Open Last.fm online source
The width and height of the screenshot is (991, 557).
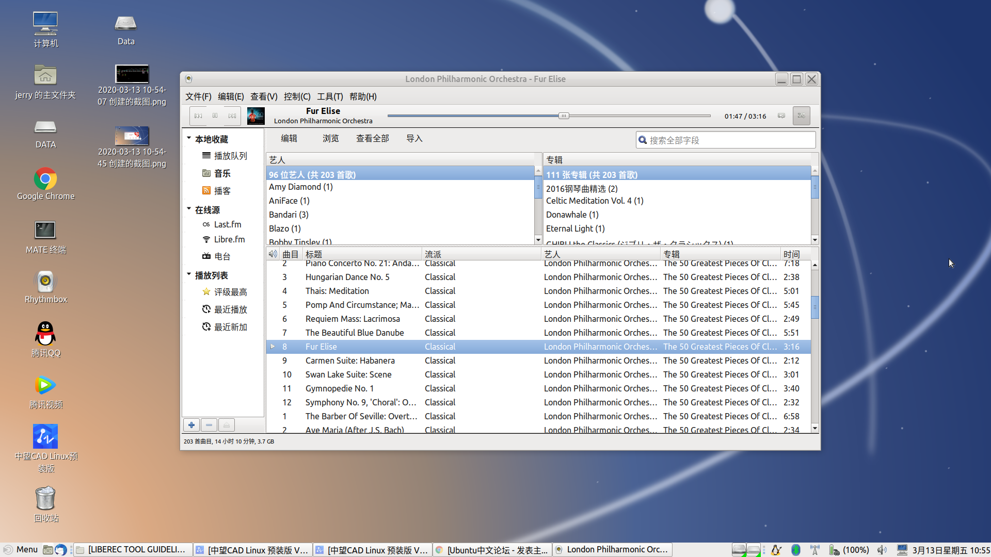[x=222, y=224]
